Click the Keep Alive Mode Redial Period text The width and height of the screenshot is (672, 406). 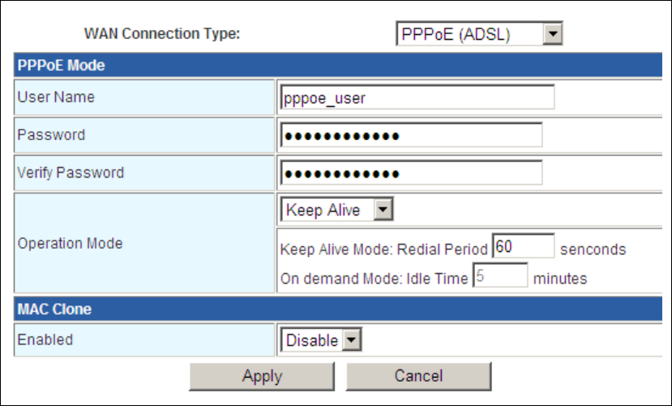(383, 249)
